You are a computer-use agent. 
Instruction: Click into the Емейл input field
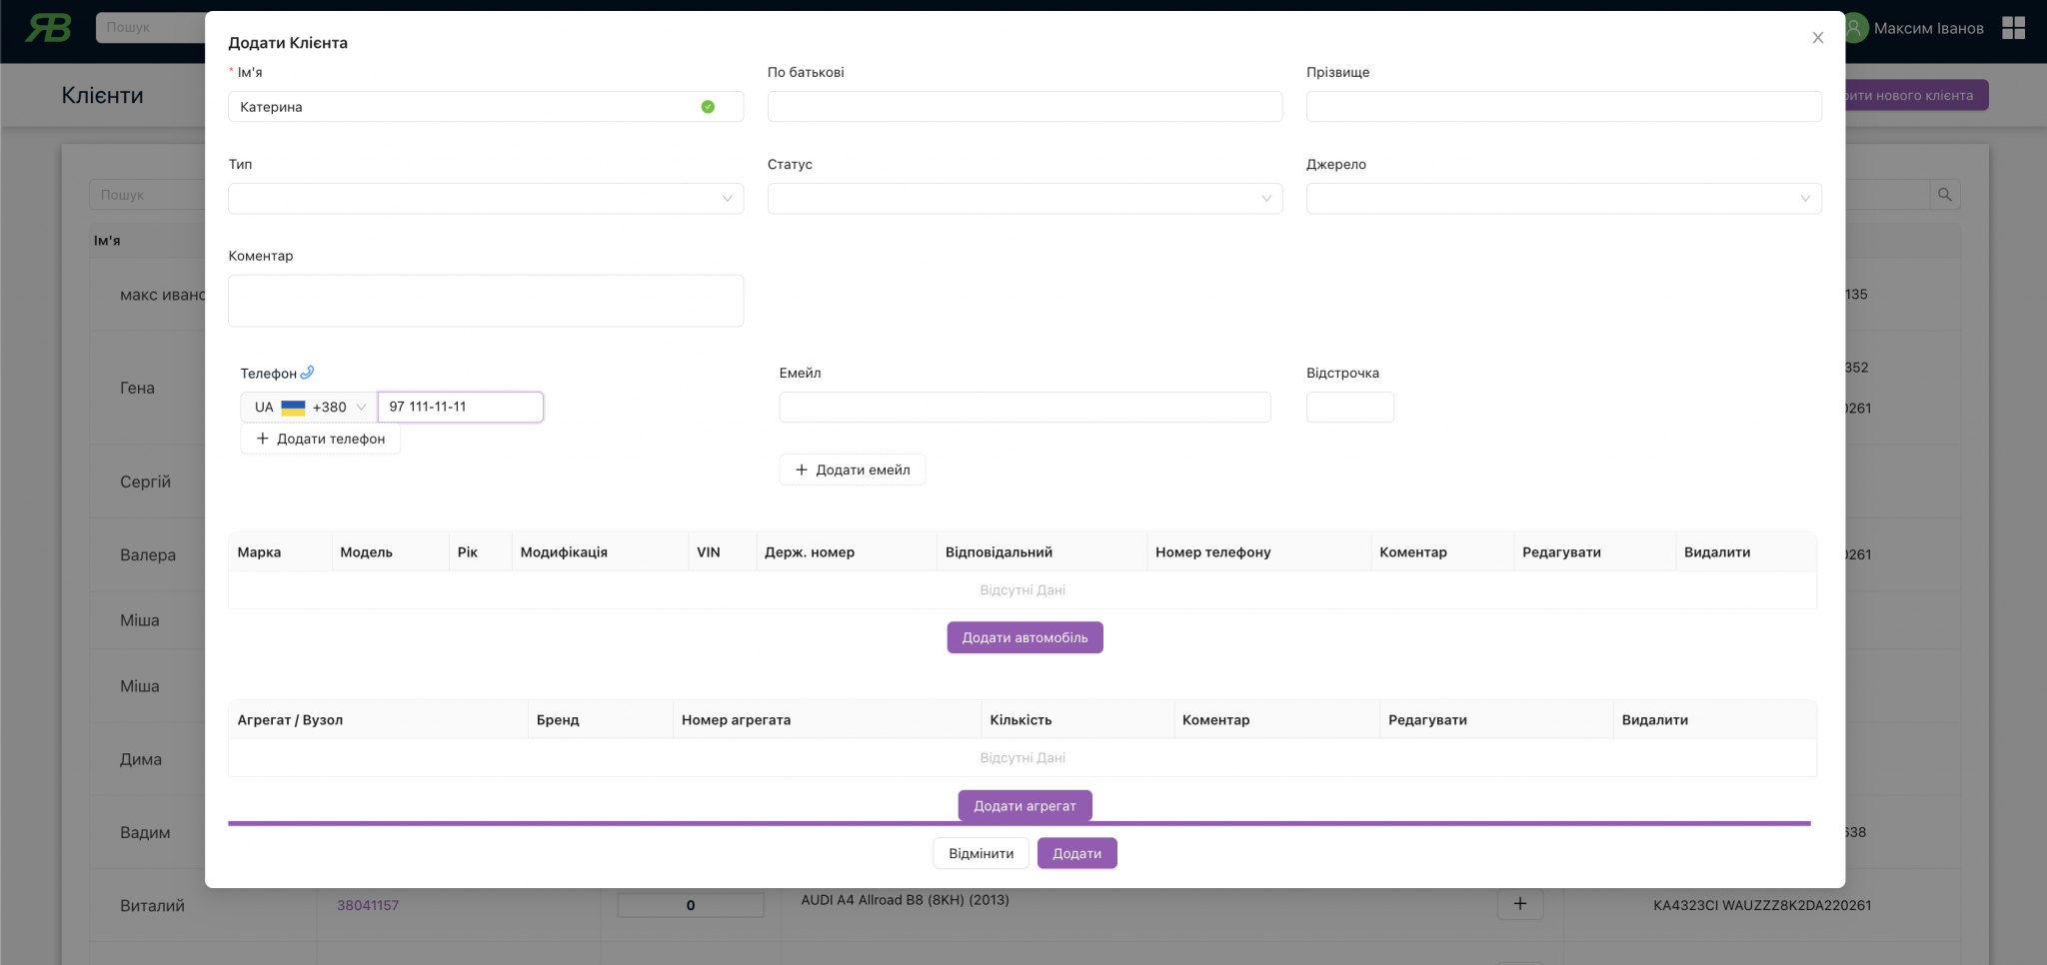1023,408
